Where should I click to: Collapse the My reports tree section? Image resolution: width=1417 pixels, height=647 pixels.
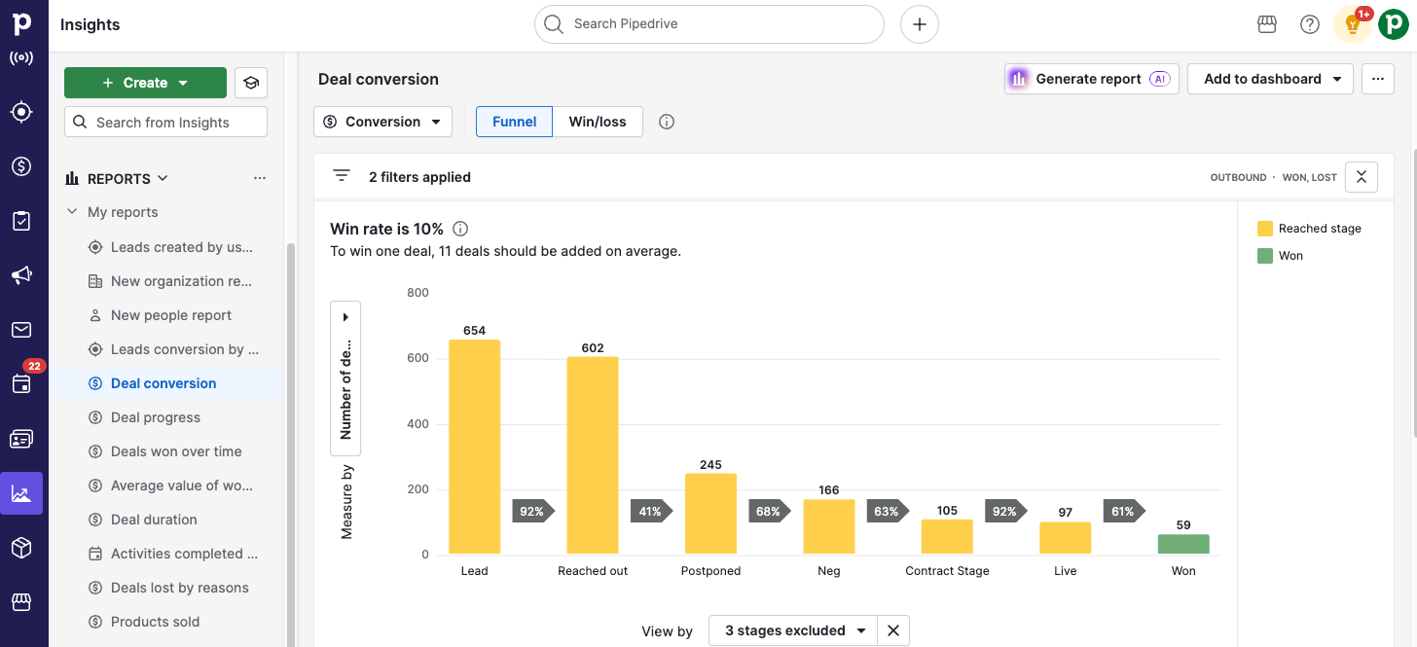pyautogui.click(x=72, y=212)
